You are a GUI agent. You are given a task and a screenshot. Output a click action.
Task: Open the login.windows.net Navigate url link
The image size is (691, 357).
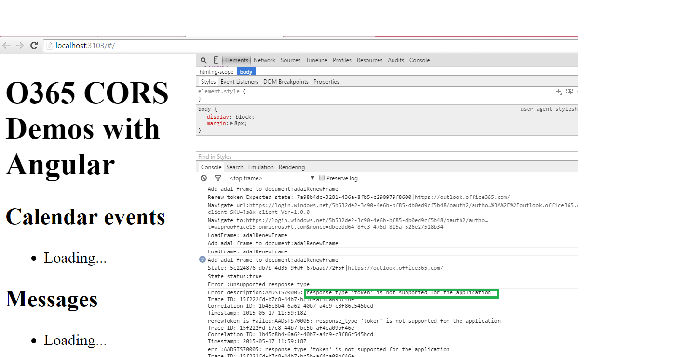414,205
